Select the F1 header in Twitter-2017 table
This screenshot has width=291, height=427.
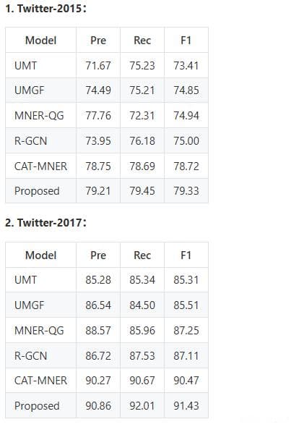186,255
